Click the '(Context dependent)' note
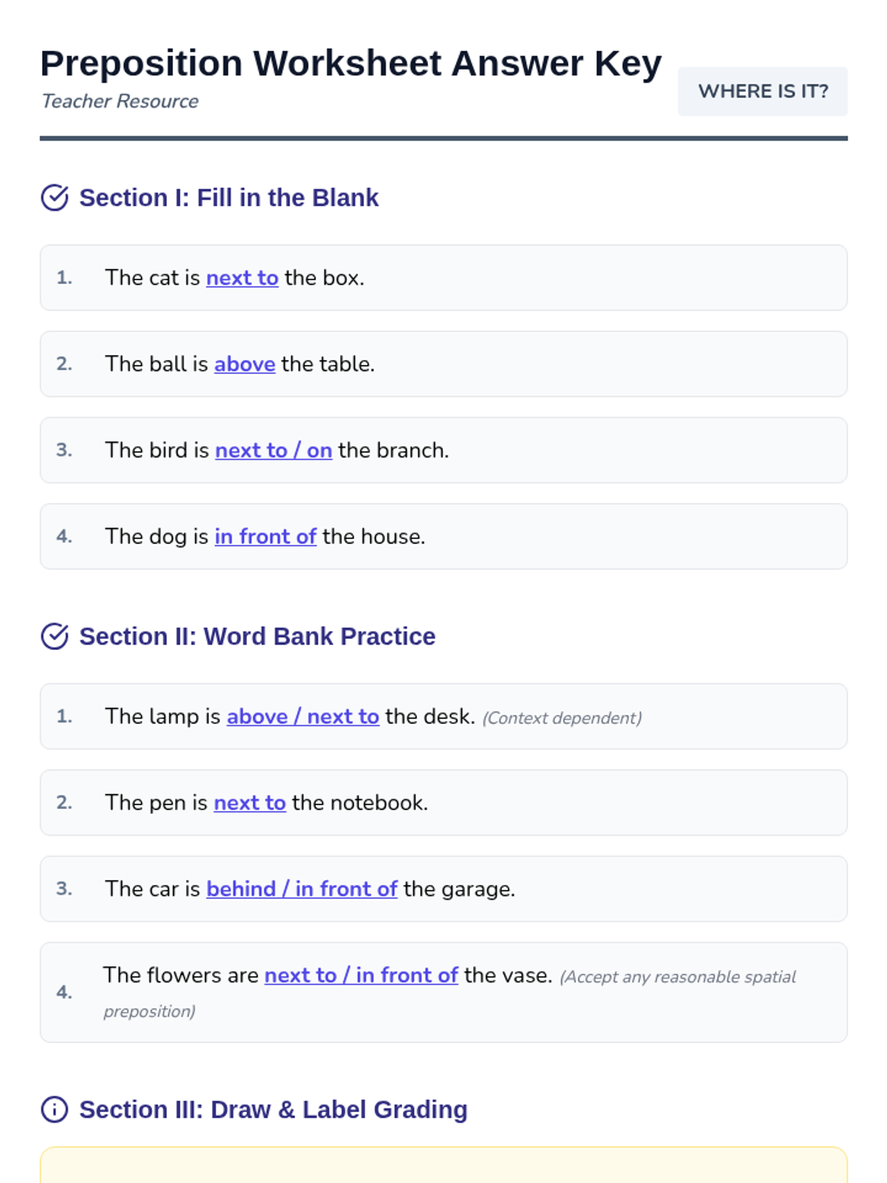 tap(562, 718)
